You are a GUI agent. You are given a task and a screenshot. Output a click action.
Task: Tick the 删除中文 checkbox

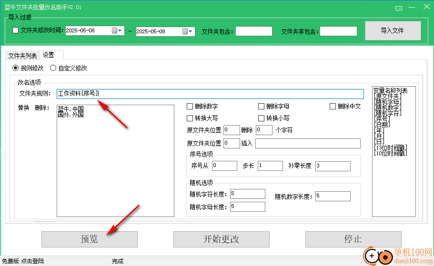(x=333, y=107)
